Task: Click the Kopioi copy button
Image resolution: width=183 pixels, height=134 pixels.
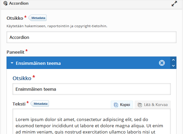Action: pyautogui.click(x=122, y=105)
